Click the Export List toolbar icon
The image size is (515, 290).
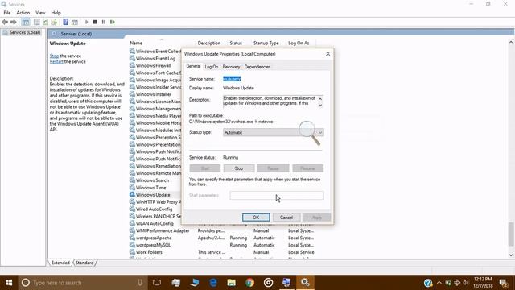pyautogui.click(x=54, y=22)
